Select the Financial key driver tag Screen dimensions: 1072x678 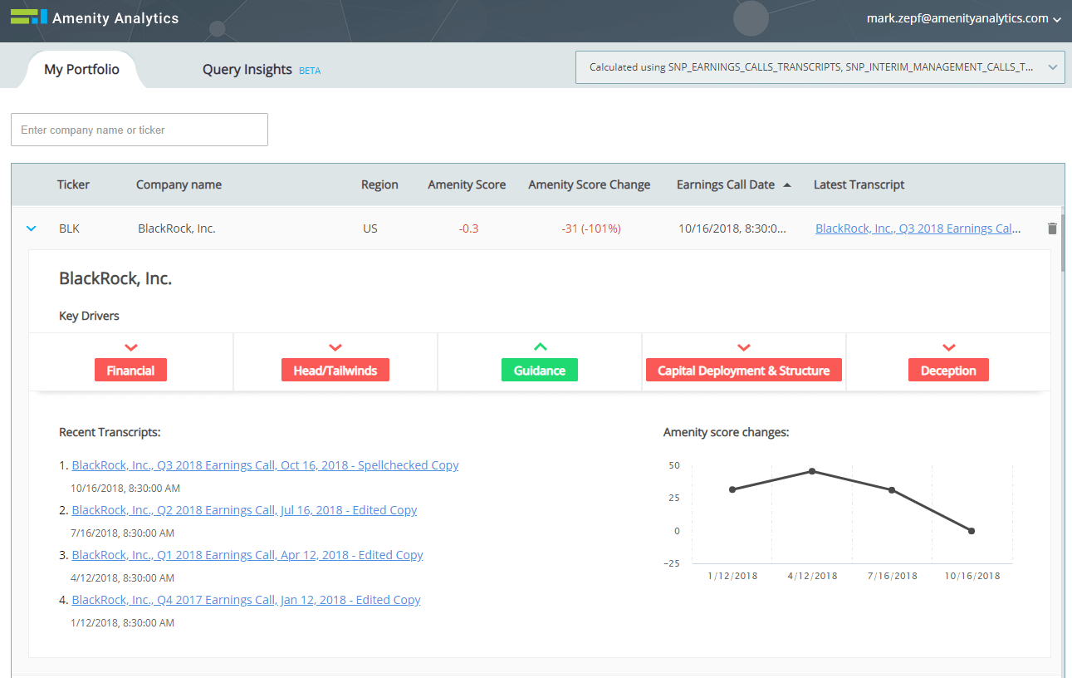point(130,371)
